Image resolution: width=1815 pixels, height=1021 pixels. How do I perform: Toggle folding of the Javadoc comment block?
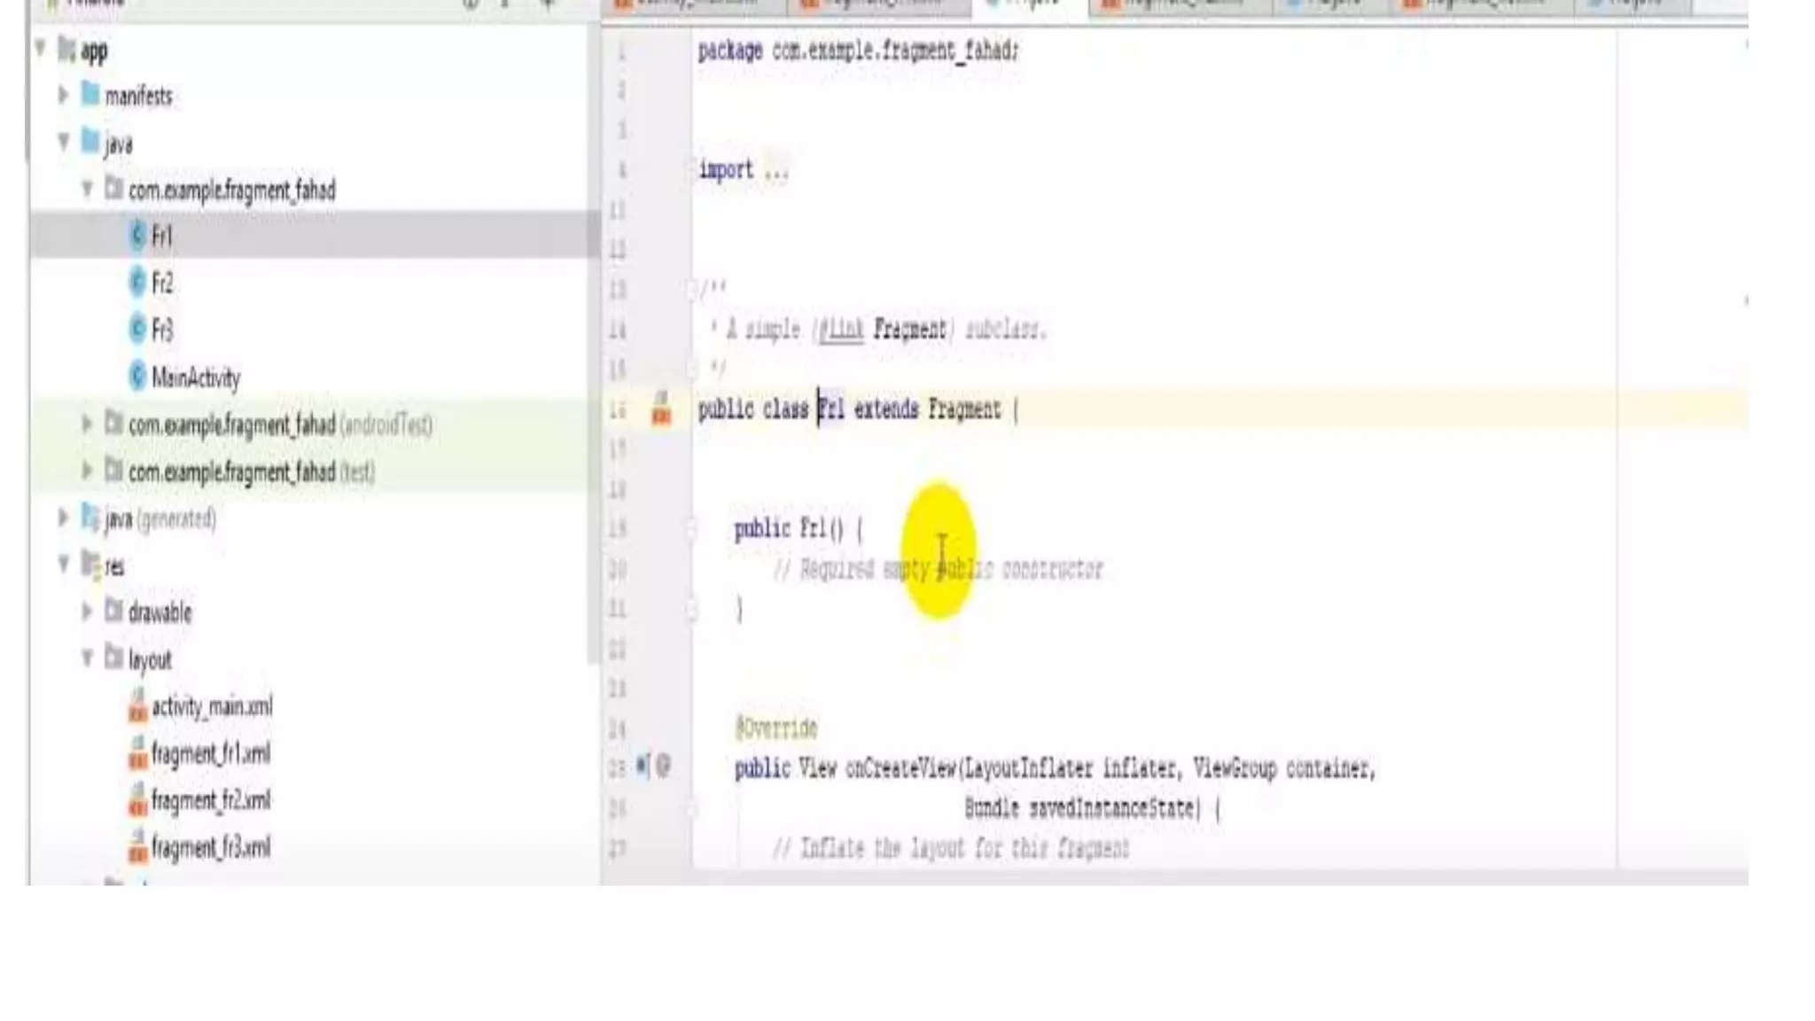(x=691, y=288)
